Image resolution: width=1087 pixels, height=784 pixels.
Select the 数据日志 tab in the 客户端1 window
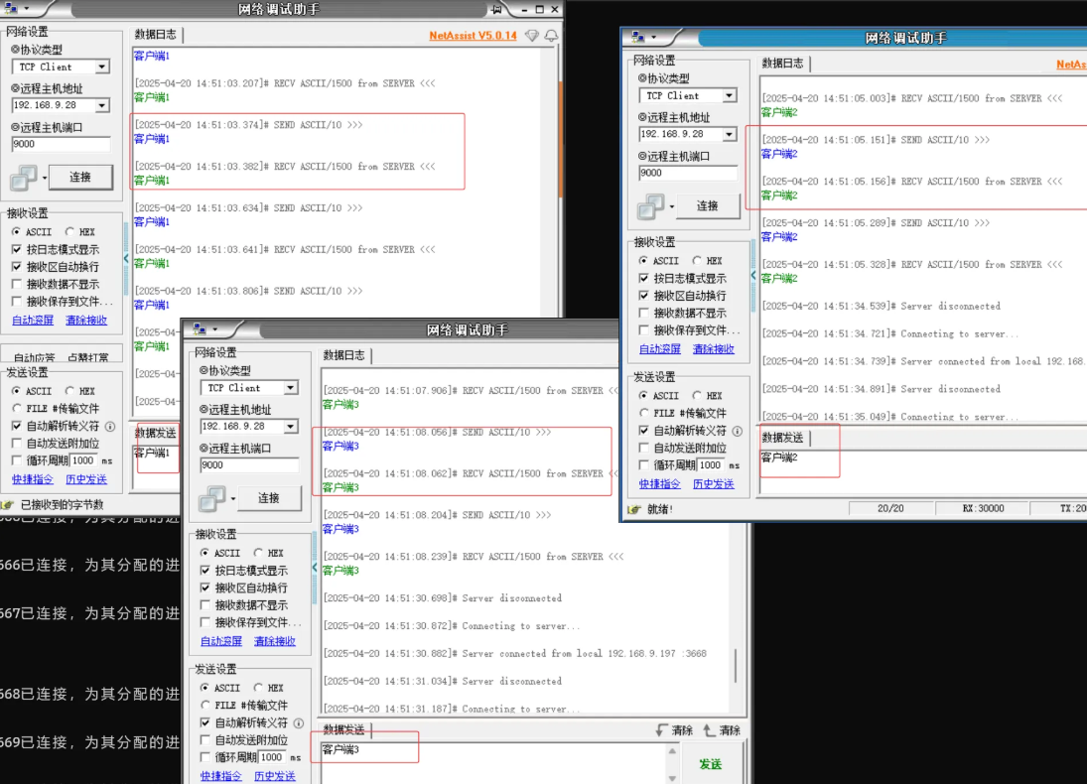click(155, 35)
